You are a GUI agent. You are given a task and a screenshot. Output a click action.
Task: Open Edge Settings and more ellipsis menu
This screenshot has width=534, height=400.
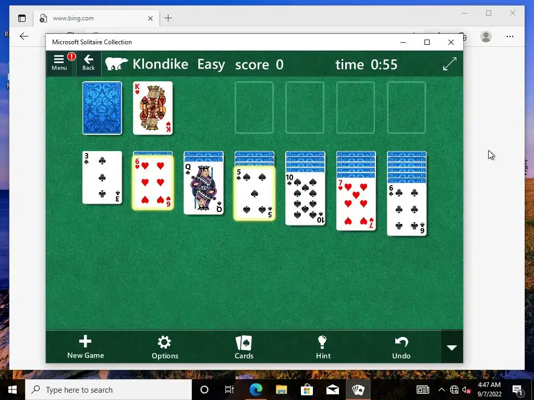click(510, 36)
